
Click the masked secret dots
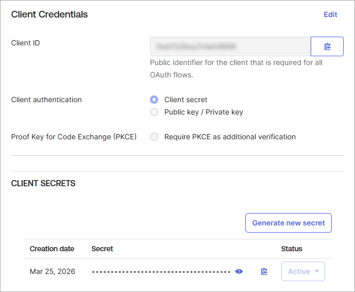(x=161, y=271)
